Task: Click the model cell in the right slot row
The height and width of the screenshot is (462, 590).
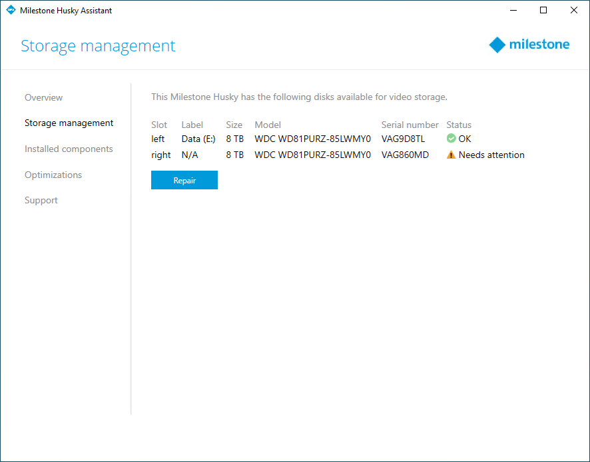Action: pos(313,155)
